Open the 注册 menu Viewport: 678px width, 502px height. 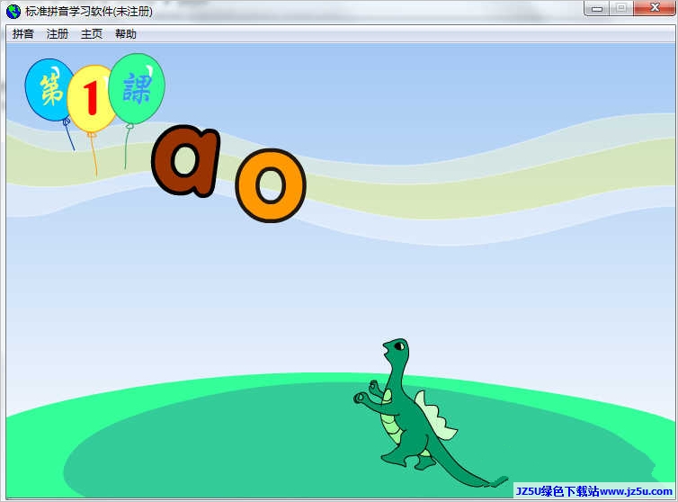[57, 34]
